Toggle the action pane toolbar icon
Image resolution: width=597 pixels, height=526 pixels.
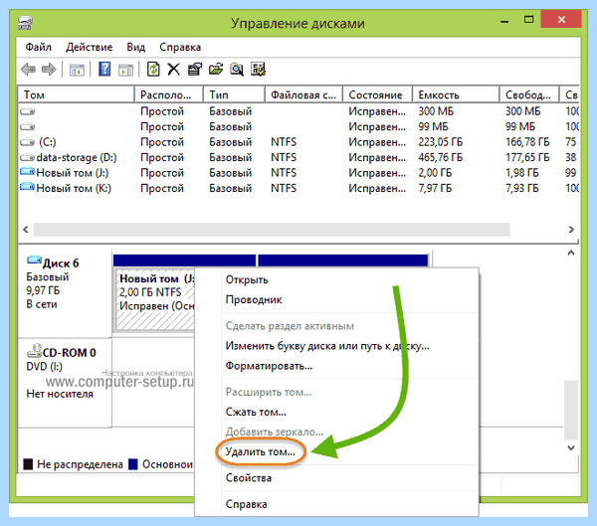coord(125,70)
